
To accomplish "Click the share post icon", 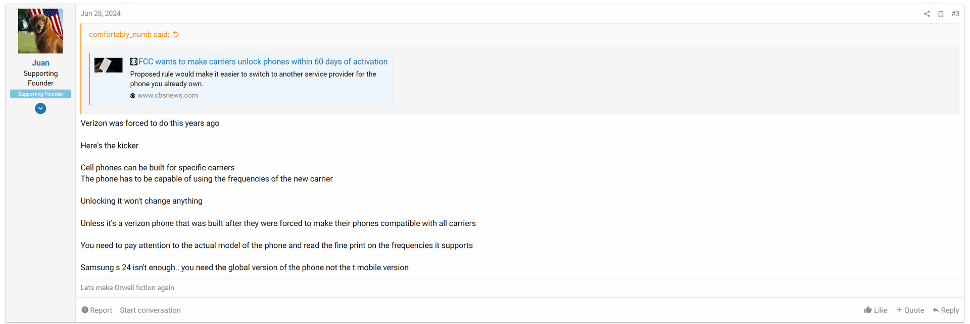I will coord(927,14).
